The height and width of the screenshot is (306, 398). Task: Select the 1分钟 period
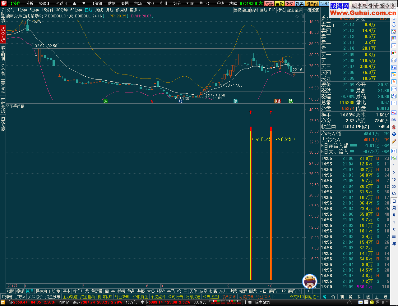22,10
